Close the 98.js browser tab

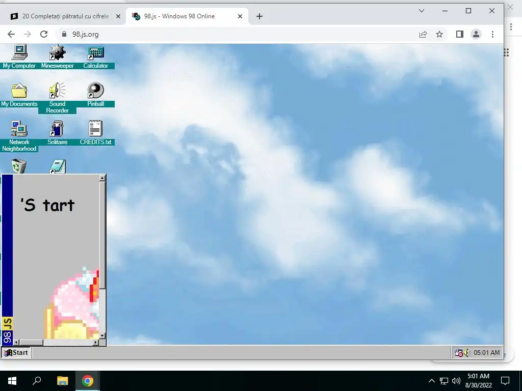(240, 16)
